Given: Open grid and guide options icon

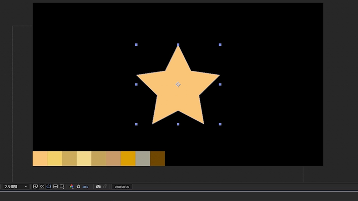Looking at the screenshot, I should pos(62,187).
